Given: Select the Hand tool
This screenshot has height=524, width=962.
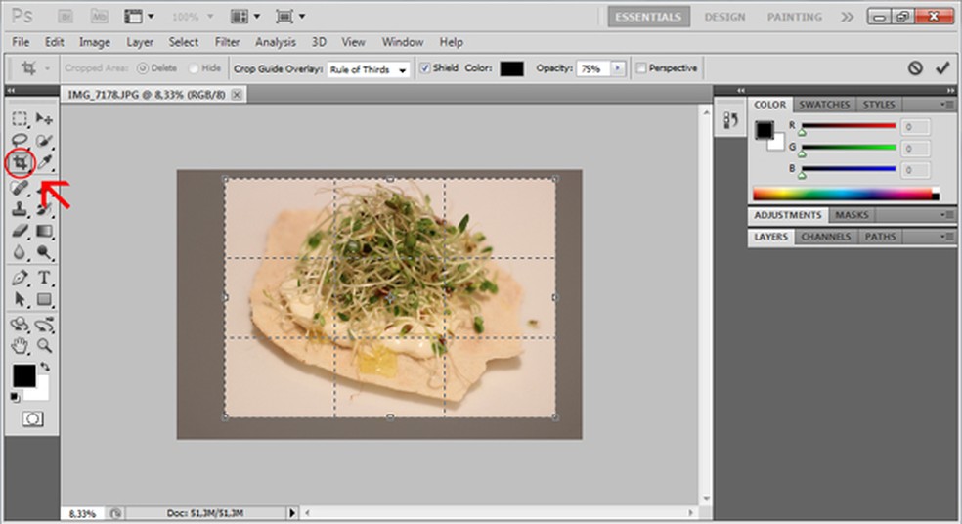Looking at the screenshot, I should 20,345.
